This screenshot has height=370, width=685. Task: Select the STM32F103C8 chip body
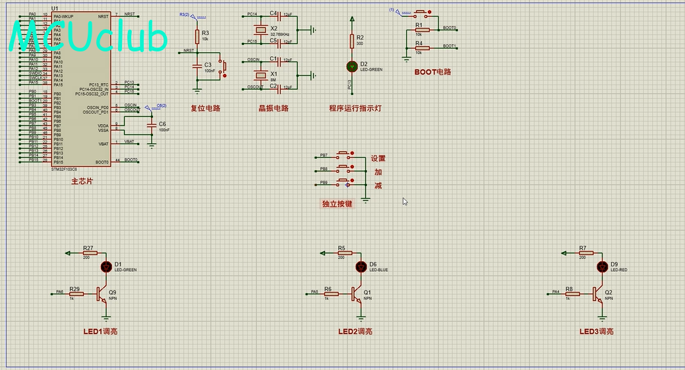[x=81, y=89]
